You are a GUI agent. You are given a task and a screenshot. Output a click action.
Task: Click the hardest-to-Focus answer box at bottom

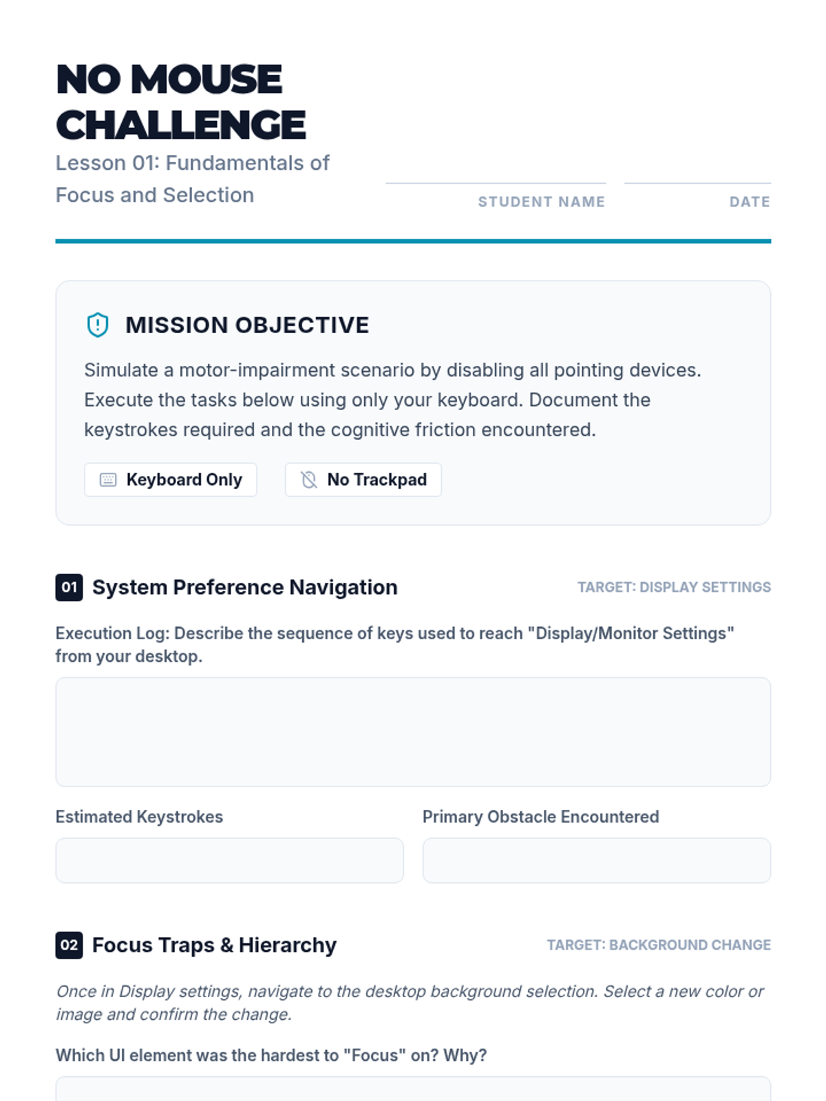(x=413, y=1090)
